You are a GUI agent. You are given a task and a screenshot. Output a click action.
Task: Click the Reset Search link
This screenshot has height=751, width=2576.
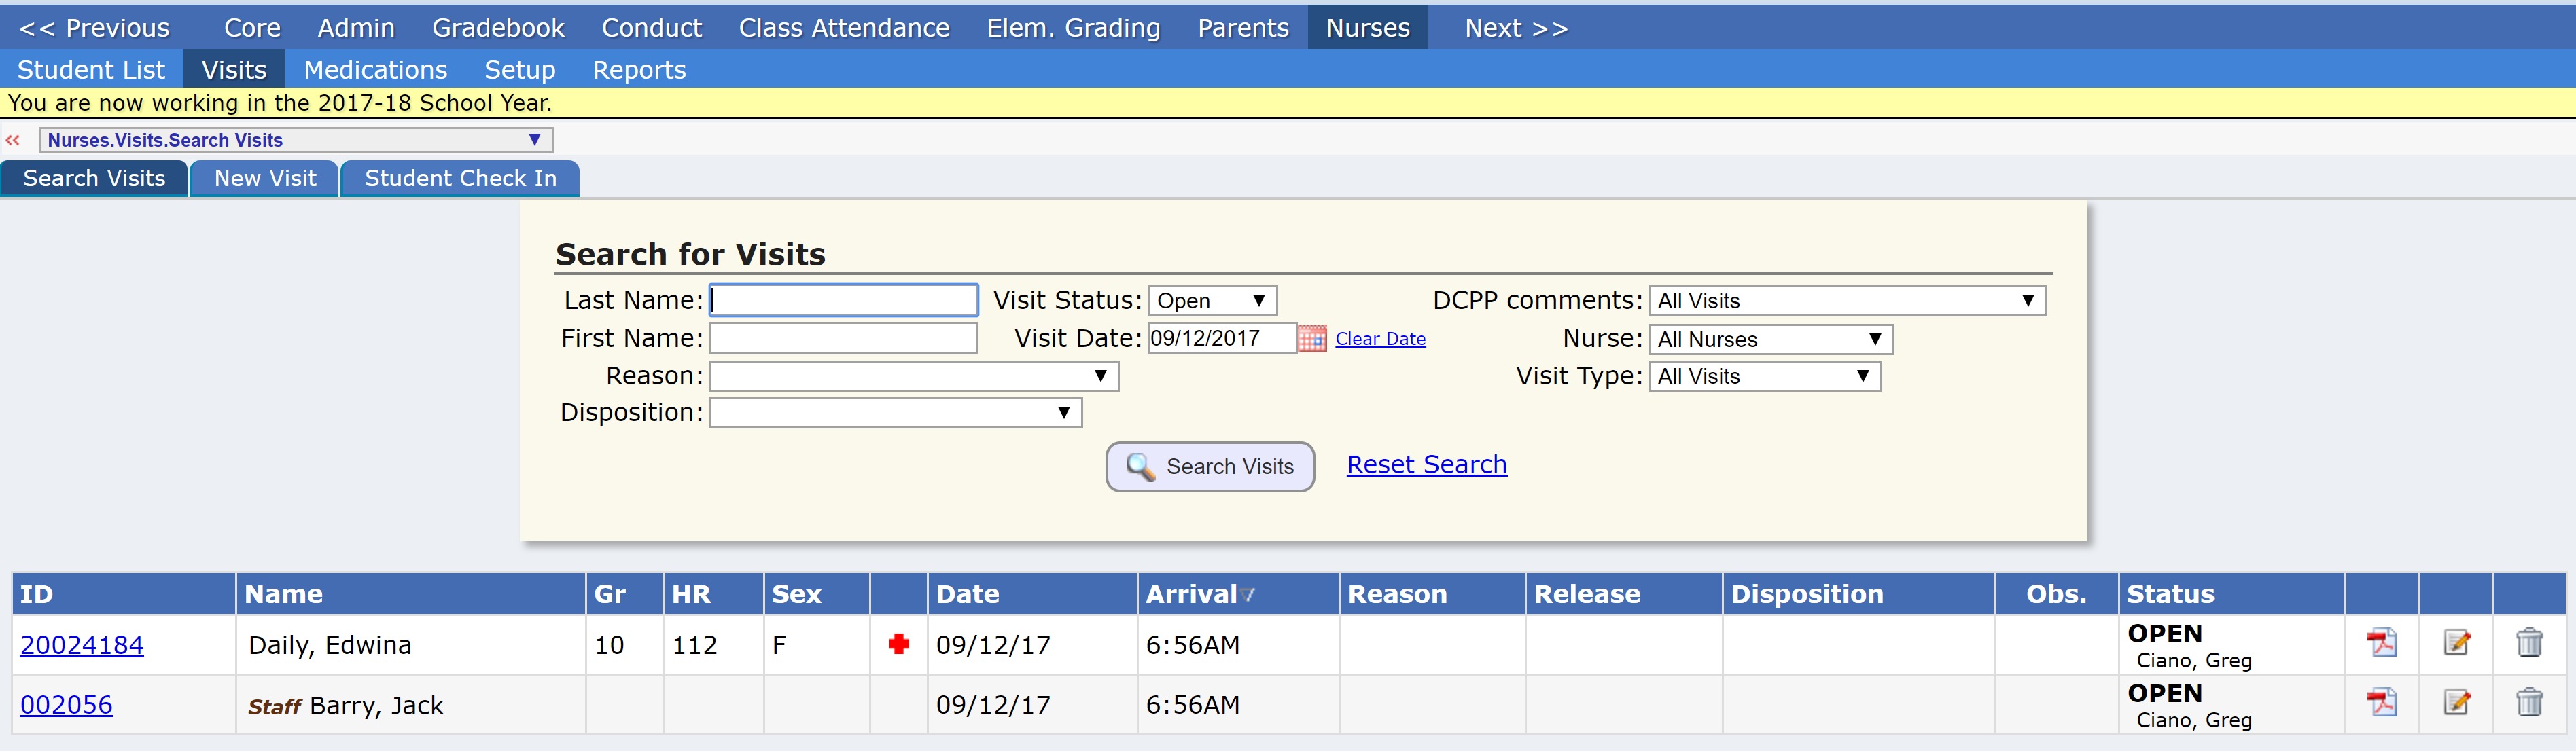1426,464
